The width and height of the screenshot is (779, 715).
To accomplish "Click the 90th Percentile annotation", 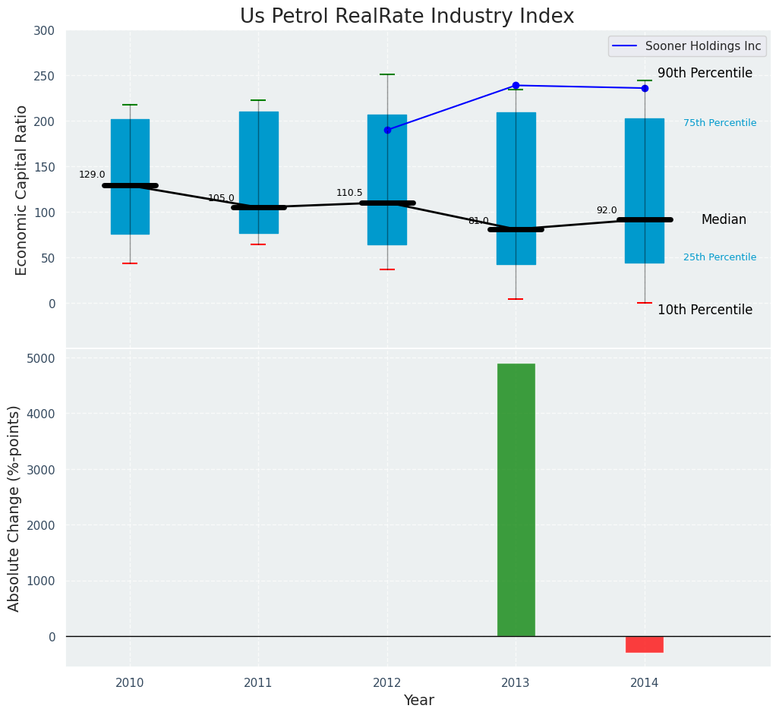I will pos(705,74).
